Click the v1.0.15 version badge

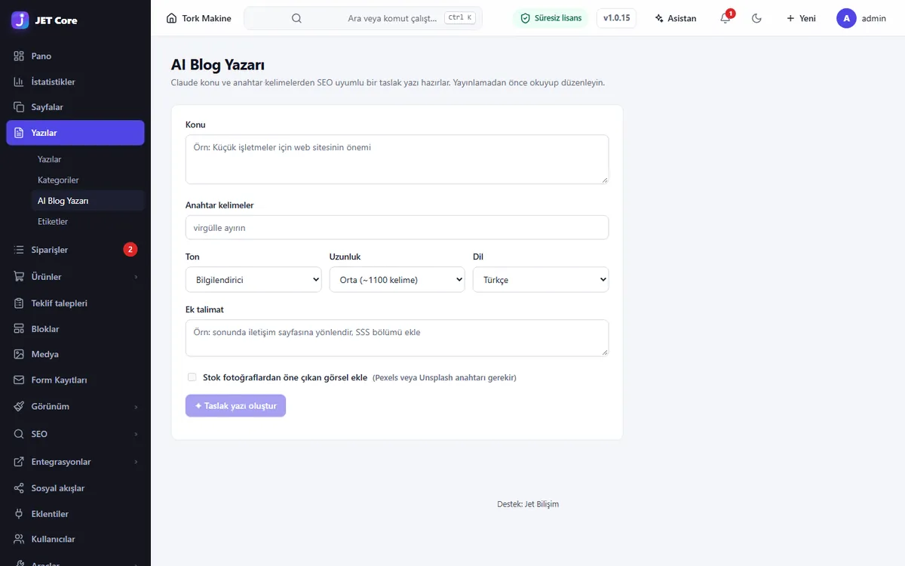[x=616, y=18]
